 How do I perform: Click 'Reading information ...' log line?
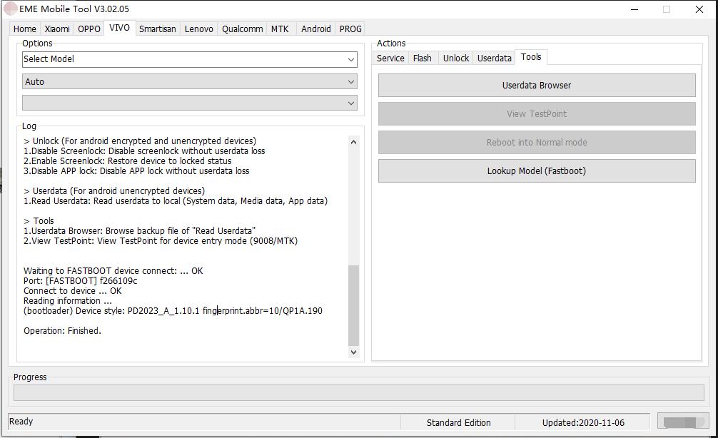(67, 301)
